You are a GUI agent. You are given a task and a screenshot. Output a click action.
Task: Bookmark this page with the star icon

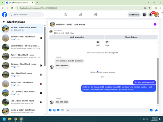coord(149,8)
